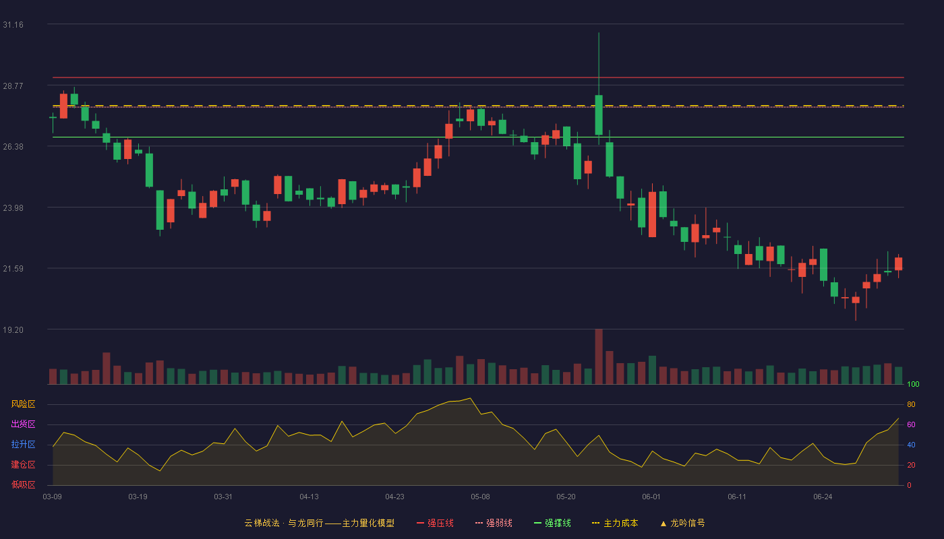The height and width of the screenshot is (539, 944).
Task: Click the 04-23 date label
Action: (x=394, y=497)
